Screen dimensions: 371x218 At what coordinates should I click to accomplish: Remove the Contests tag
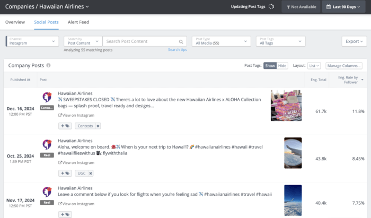point(98,126)
